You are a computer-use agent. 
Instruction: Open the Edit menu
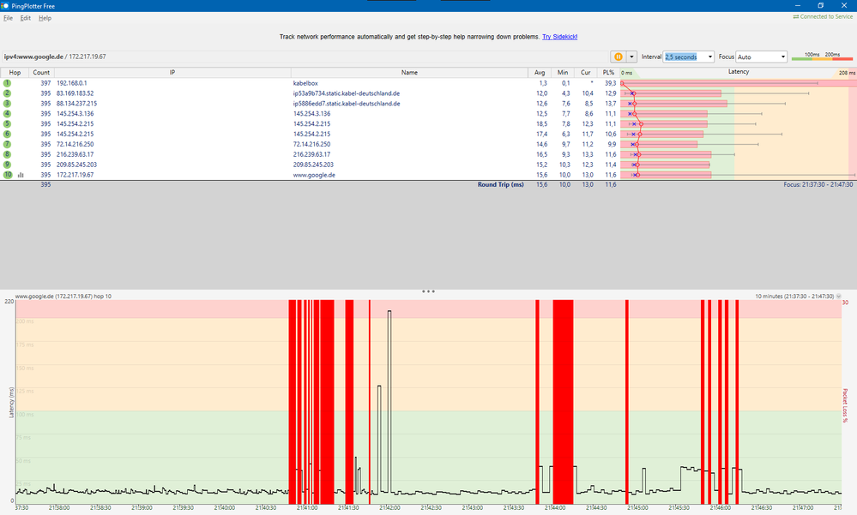click(x=26, y=17)
